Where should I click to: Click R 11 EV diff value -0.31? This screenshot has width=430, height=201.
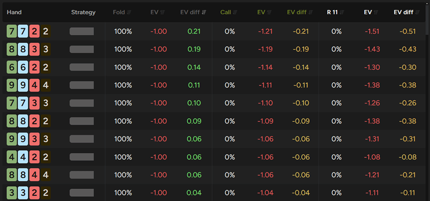(x=408, y=139)
